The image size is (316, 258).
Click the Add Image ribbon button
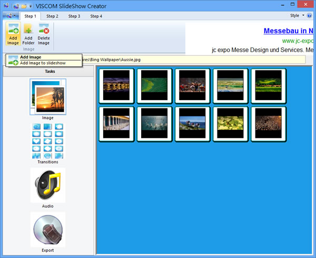click(x=13, y=35)
